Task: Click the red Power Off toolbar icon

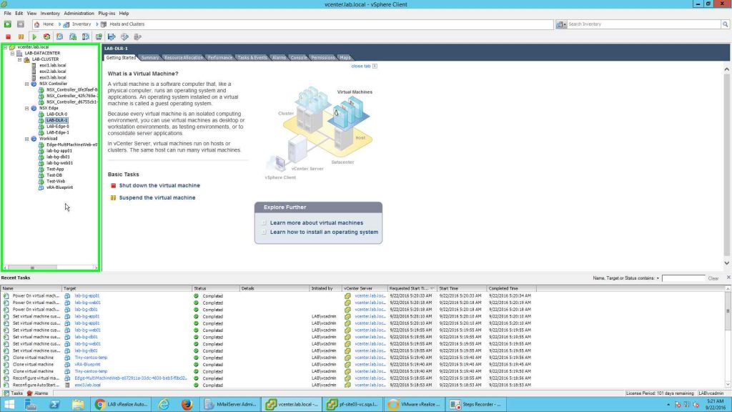Action: tap(8, 36)
